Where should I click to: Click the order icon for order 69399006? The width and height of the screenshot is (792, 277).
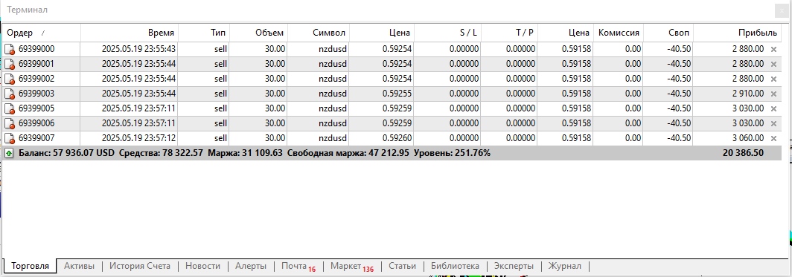pos(10,123)
